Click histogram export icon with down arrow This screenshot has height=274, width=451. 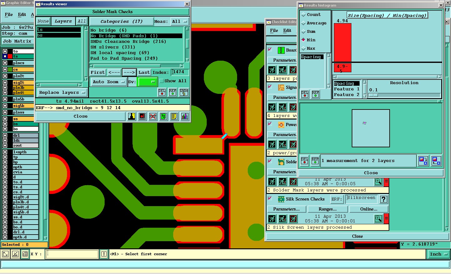coord(423,161)
